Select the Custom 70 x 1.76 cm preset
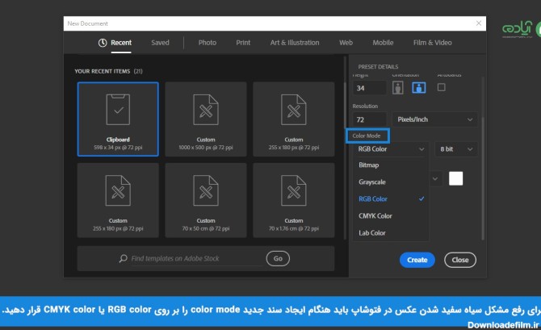 (x=294, y=200)
